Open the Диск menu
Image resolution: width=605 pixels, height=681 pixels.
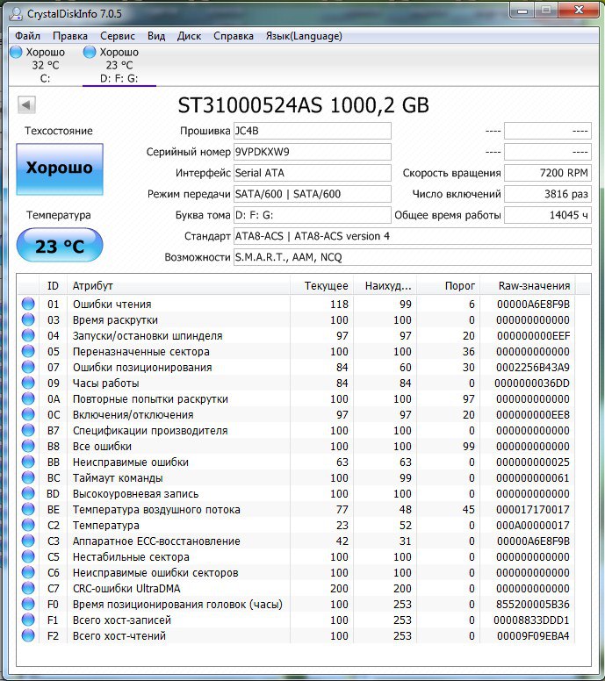point(189,36)
